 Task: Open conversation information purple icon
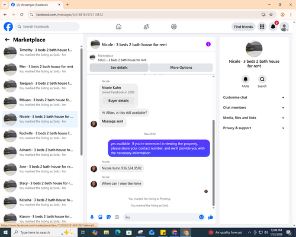(208, 44)
